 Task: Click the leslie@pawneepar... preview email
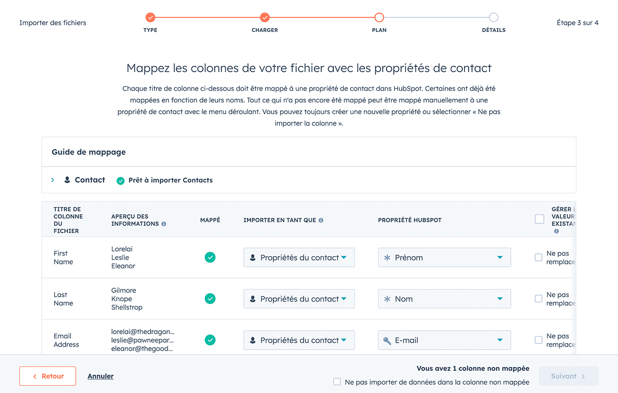pos(142,340)
